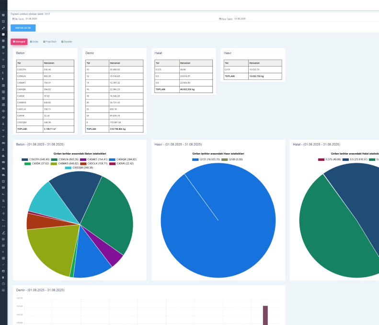The width and height of the screenshot is (379, 325).
Task: Click the checkmark icon in the sidebar
Action: pos(3,264)
